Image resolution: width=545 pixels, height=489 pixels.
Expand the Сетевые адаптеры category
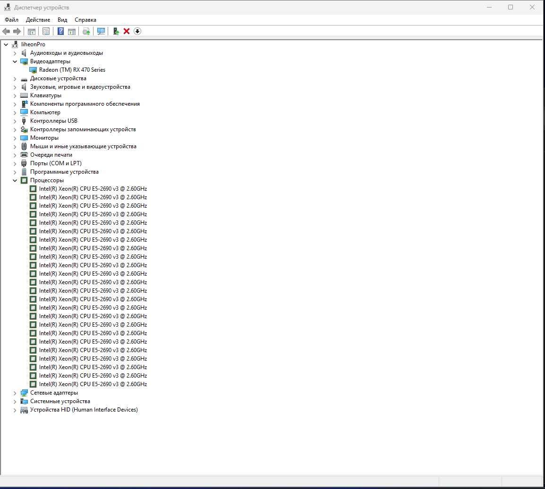(x=15, y=393)
